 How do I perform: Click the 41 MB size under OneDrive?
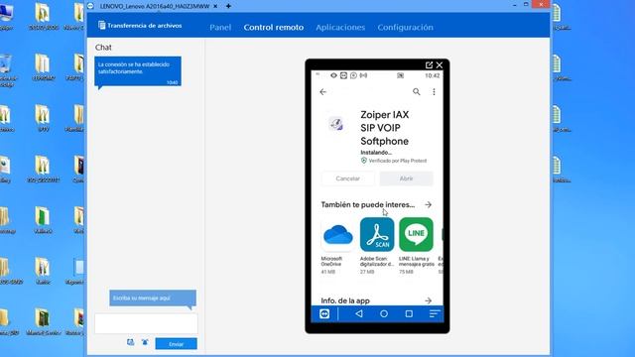[328, 272]
